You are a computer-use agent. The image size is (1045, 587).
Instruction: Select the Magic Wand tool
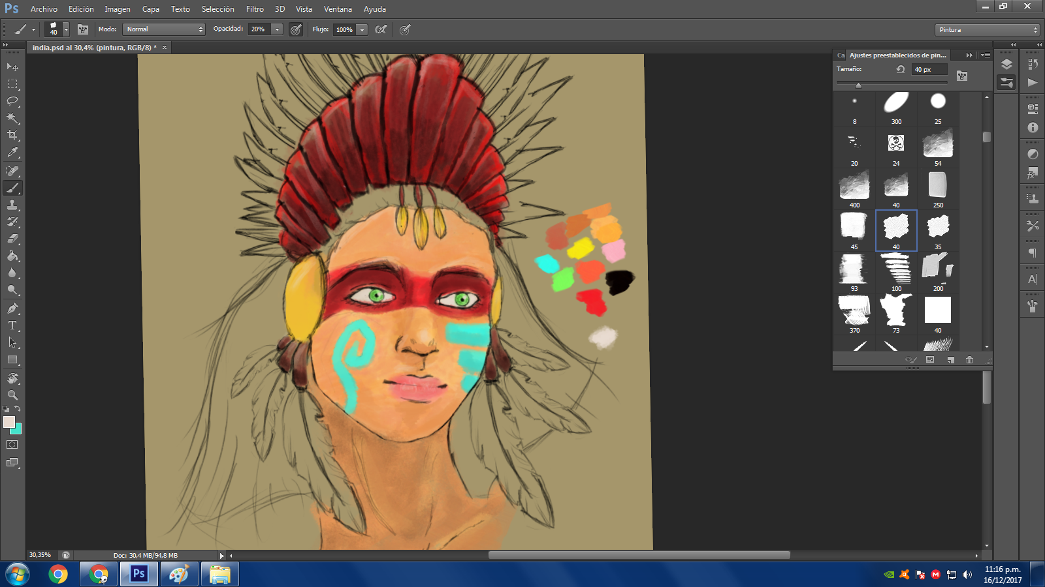pyautogui.click(x=12, y=118)
